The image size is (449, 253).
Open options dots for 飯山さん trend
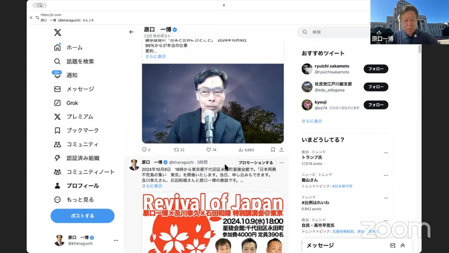click(386, 175)
